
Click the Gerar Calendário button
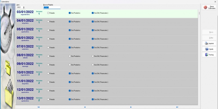pos(209,7)
